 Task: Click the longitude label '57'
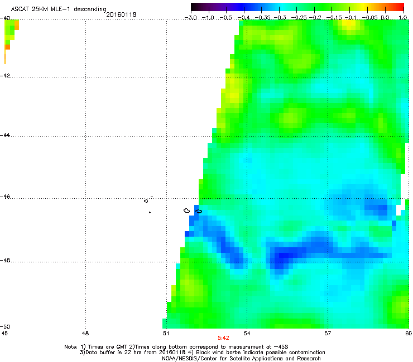(328, 334)
